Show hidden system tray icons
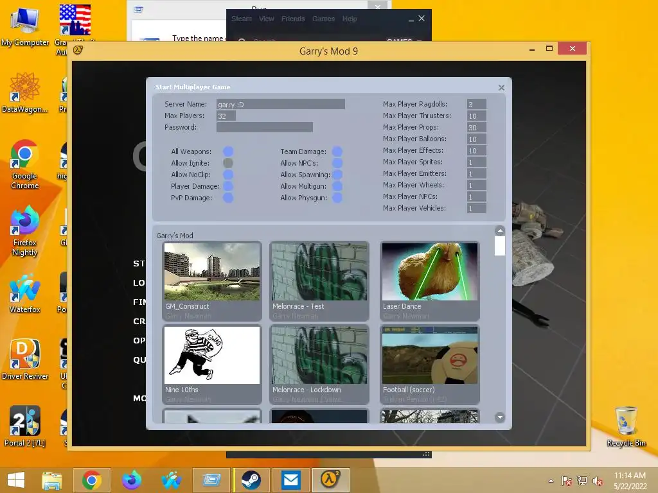 click(551, 481)
